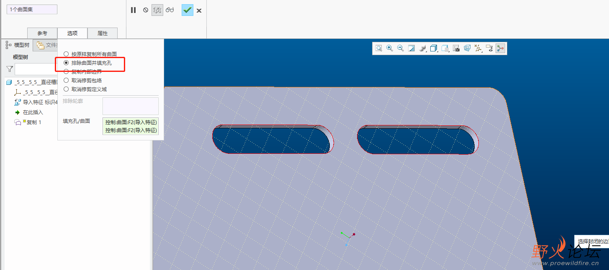Viewport: 609px width, 270px height.
Task: Accept the feature with green checkmark
Action: click(188, 10)
